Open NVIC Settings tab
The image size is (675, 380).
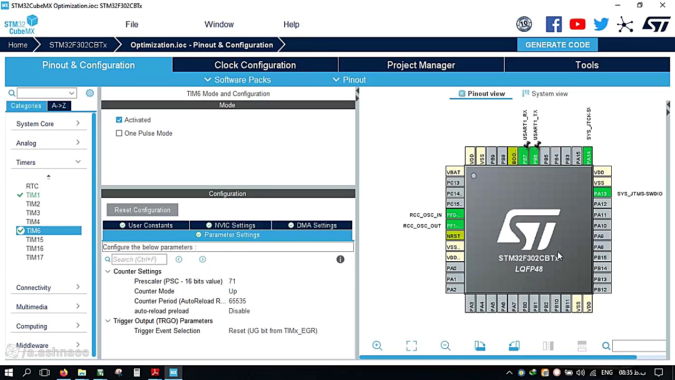(x=230, y=225)
